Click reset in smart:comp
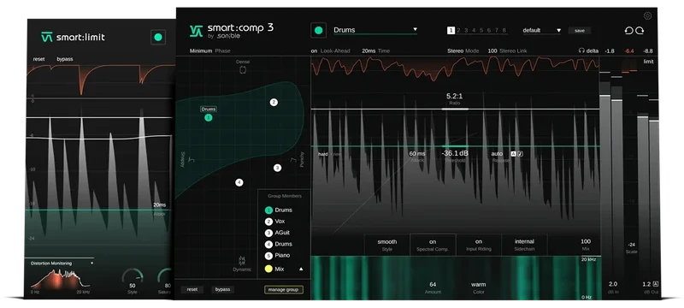684x308 pixels. click(192, 289)
